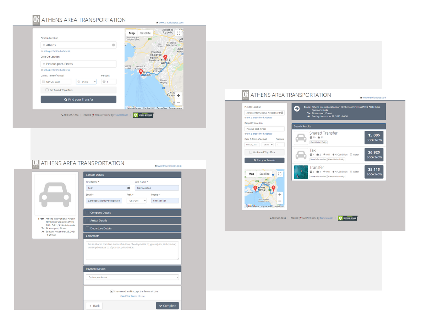Enable Get Round Trip offers in the Athens search form
422x320 pixels.
pos(47,90)
